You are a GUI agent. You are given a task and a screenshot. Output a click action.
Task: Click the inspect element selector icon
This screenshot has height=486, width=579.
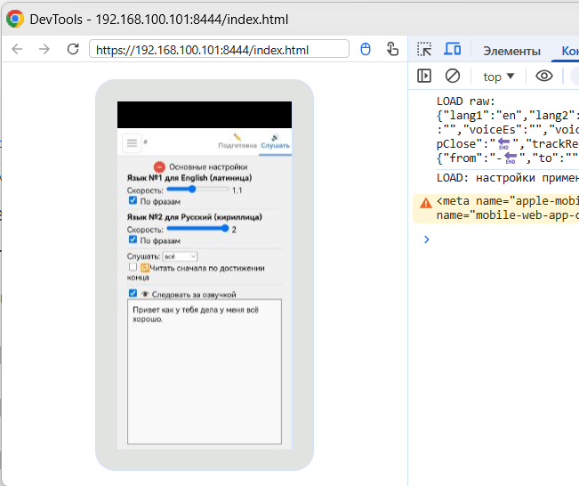(x=424, y=50)
